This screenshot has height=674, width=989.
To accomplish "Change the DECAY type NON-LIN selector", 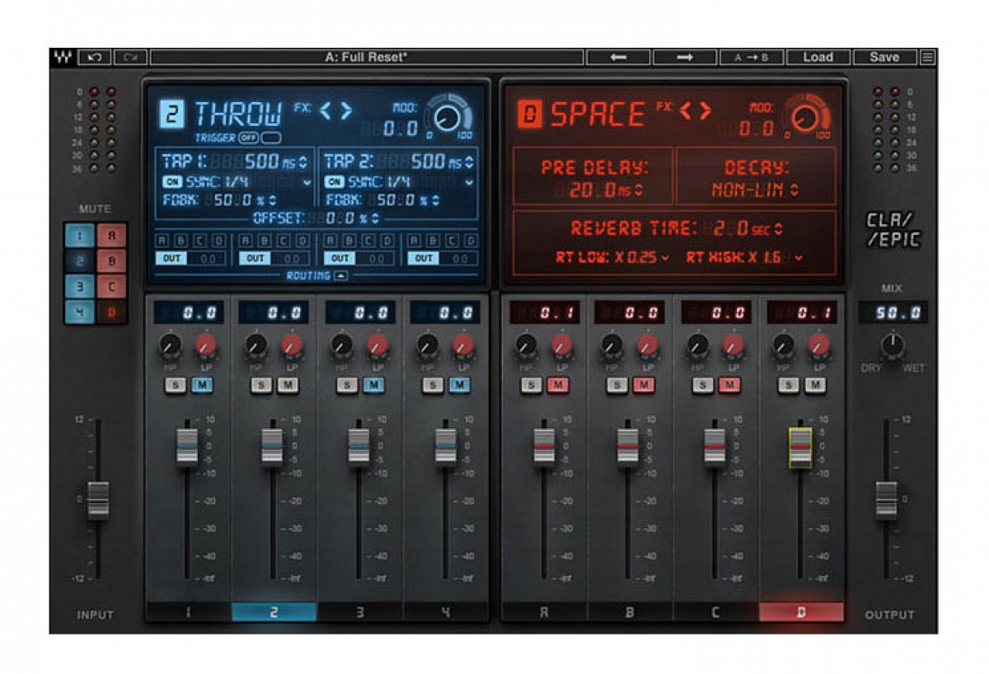I will coord(794,190).
